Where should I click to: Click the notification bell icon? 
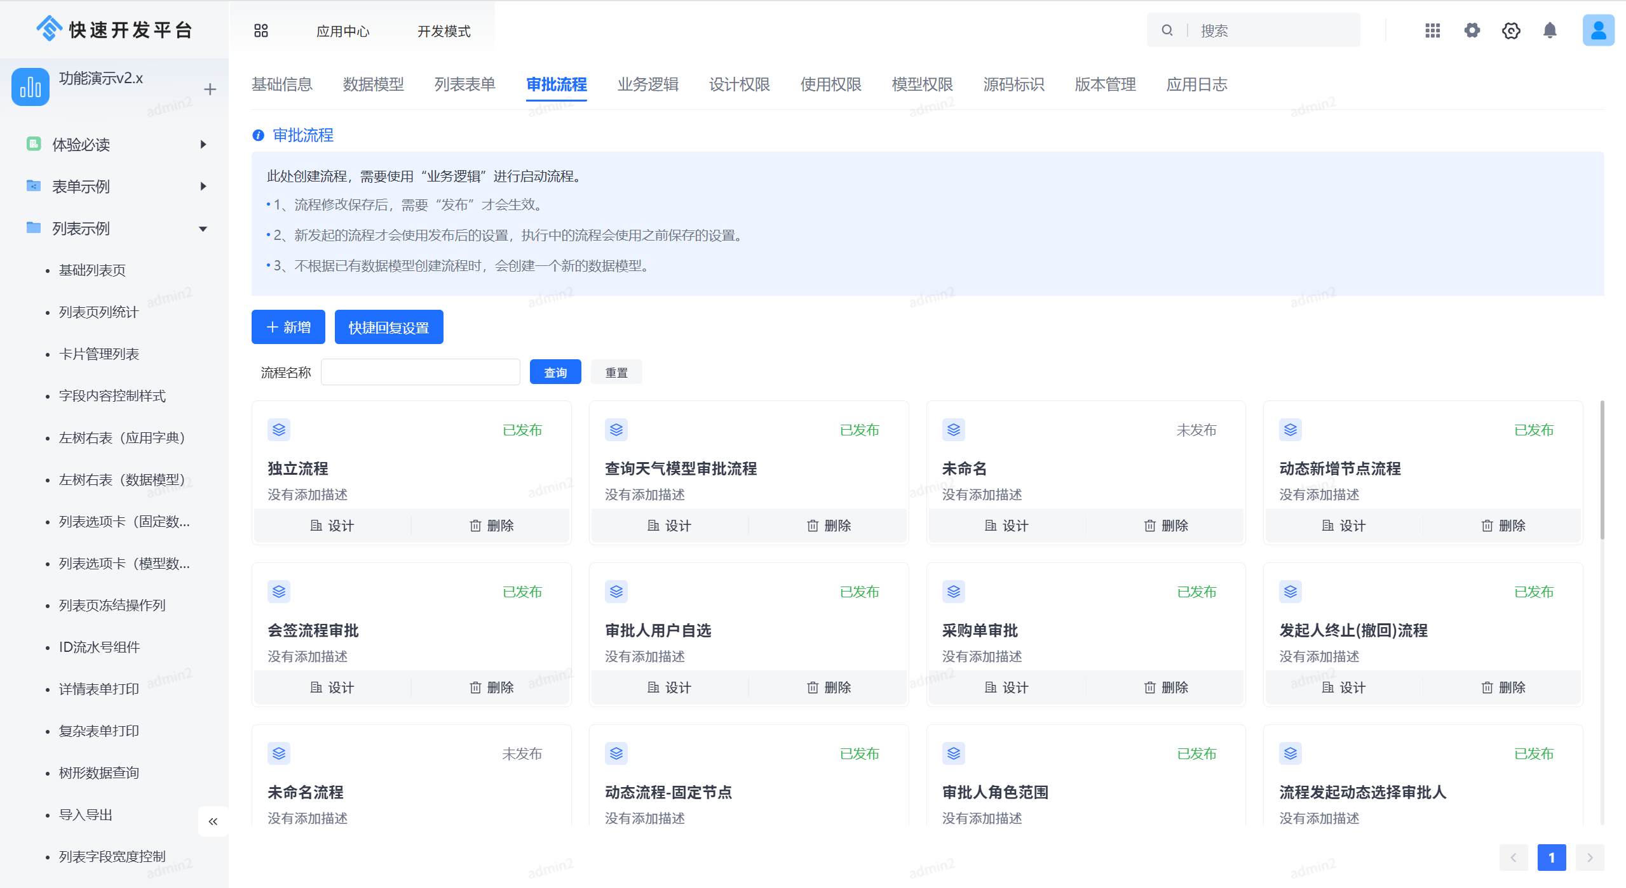pos(1550,30)
